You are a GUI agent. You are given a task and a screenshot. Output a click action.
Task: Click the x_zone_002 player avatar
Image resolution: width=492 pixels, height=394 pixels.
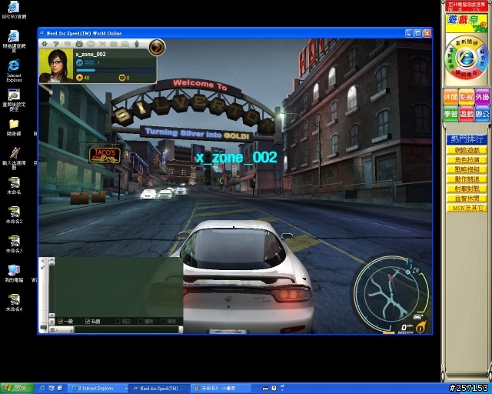(56, 65)
